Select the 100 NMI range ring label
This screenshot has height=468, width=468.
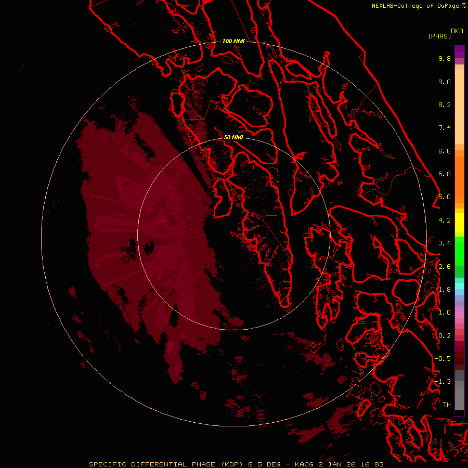click(233, 41)
